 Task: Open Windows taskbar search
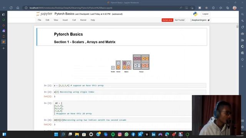coord(63,135)
